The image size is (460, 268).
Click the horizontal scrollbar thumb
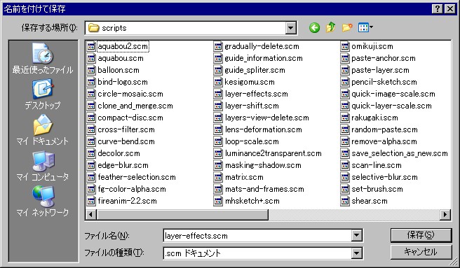[x=182, y=215]
